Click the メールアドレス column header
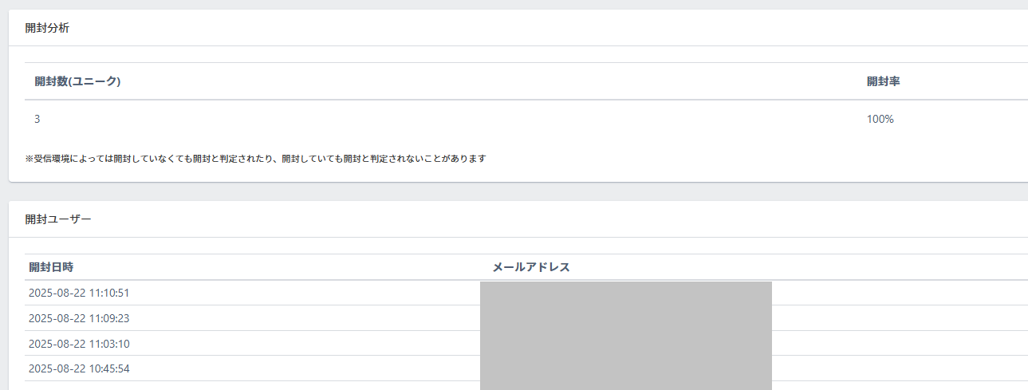Viewport: 1028px width, 390px height. (x=531, y=267)
